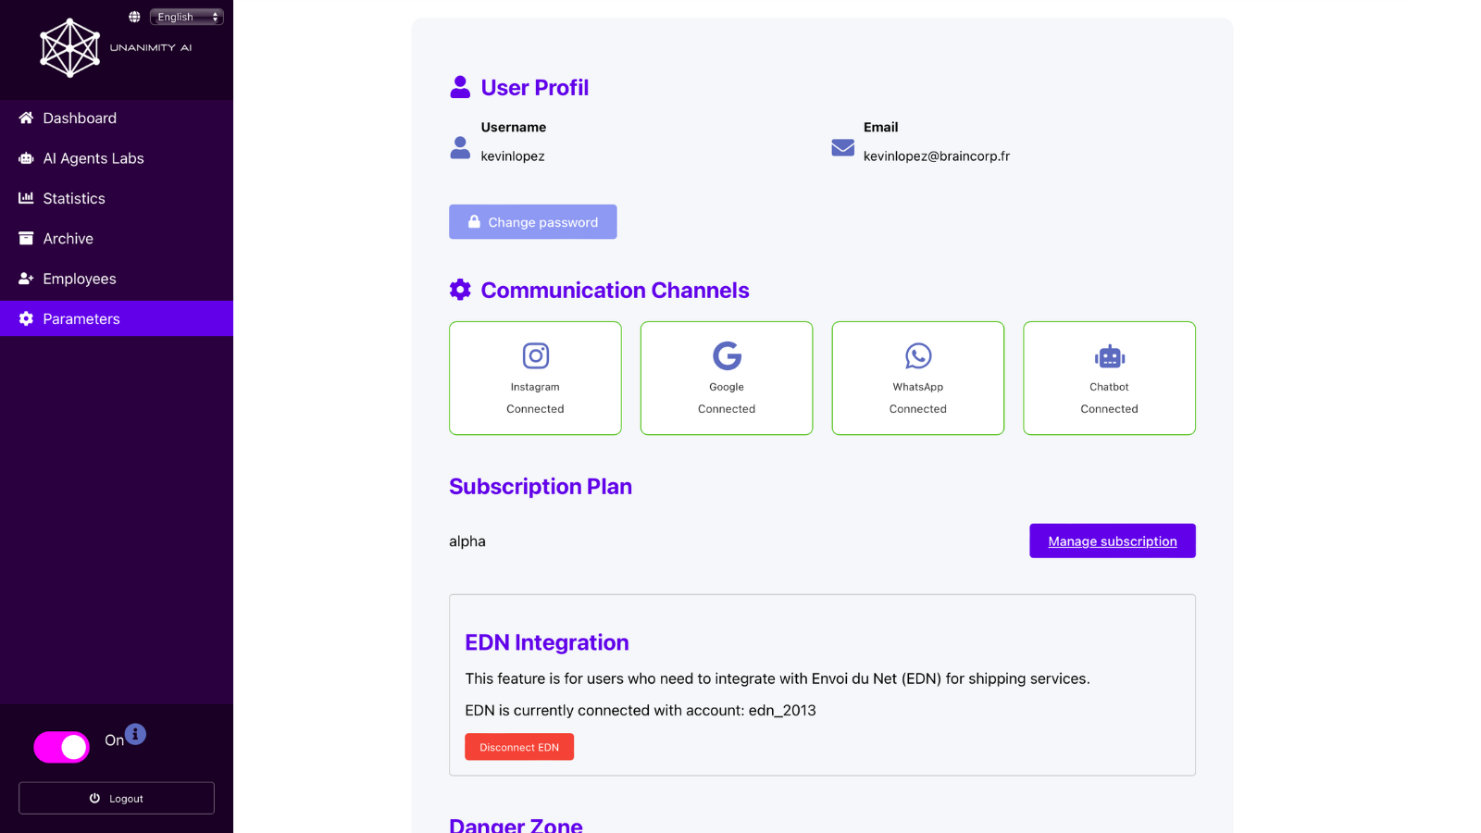Select the Chatbot channel icon
The height and width of the screenshot is (833, 1481).
pyautogui.click(x=1109, y=355)
